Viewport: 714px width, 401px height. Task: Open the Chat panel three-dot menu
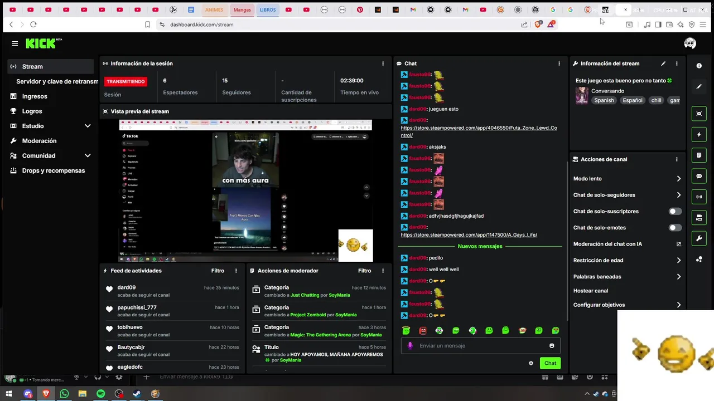click(559, 63)
